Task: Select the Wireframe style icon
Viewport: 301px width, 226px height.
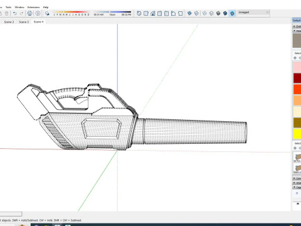Action: [204, 13]
